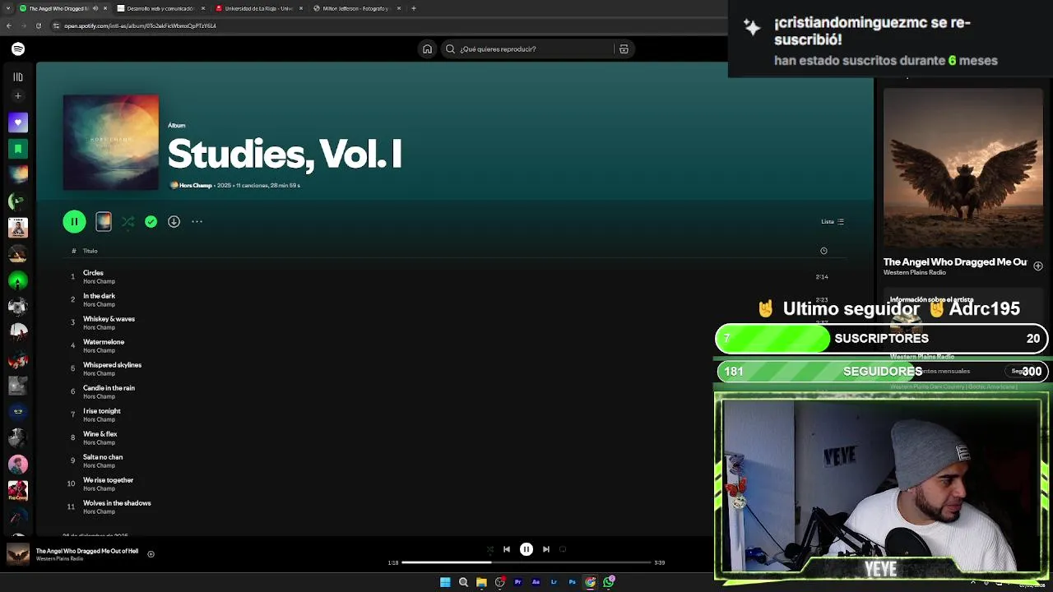Screen dimensions: 1053x592
Task: Open a new browser tab
Action: (x=414, y=8)
